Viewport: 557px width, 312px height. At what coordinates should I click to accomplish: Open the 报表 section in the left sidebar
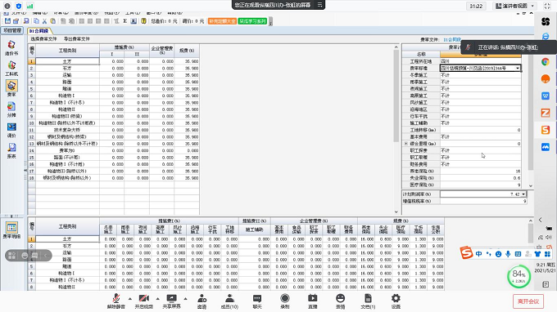pyautogui.click(x=11, y=151)
